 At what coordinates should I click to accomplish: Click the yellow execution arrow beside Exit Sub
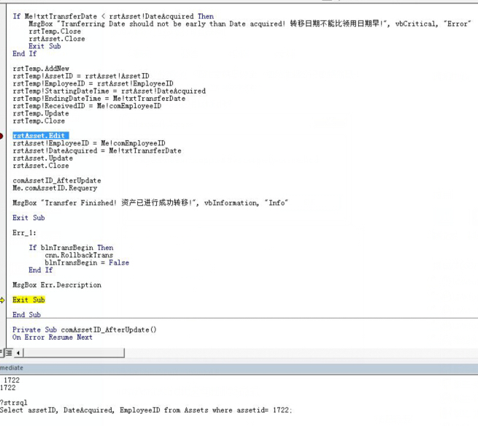pyautogui.click(x=2, y=300)
